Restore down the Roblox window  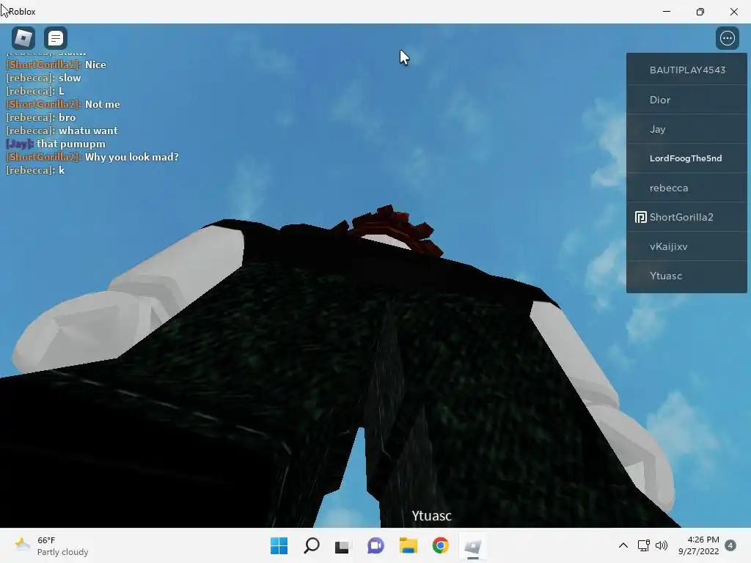pyautogui.click(x=700, y=12)
